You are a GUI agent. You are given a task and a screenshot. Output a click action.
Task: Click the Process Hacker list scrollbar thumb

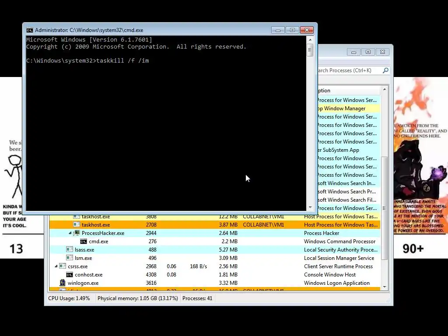385,208
